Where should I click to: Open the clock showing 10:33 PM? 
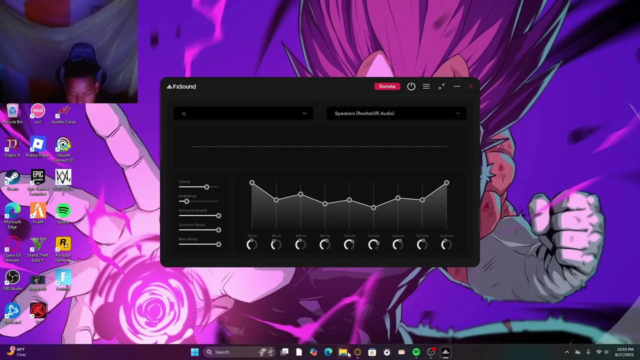tap(624, 352)
